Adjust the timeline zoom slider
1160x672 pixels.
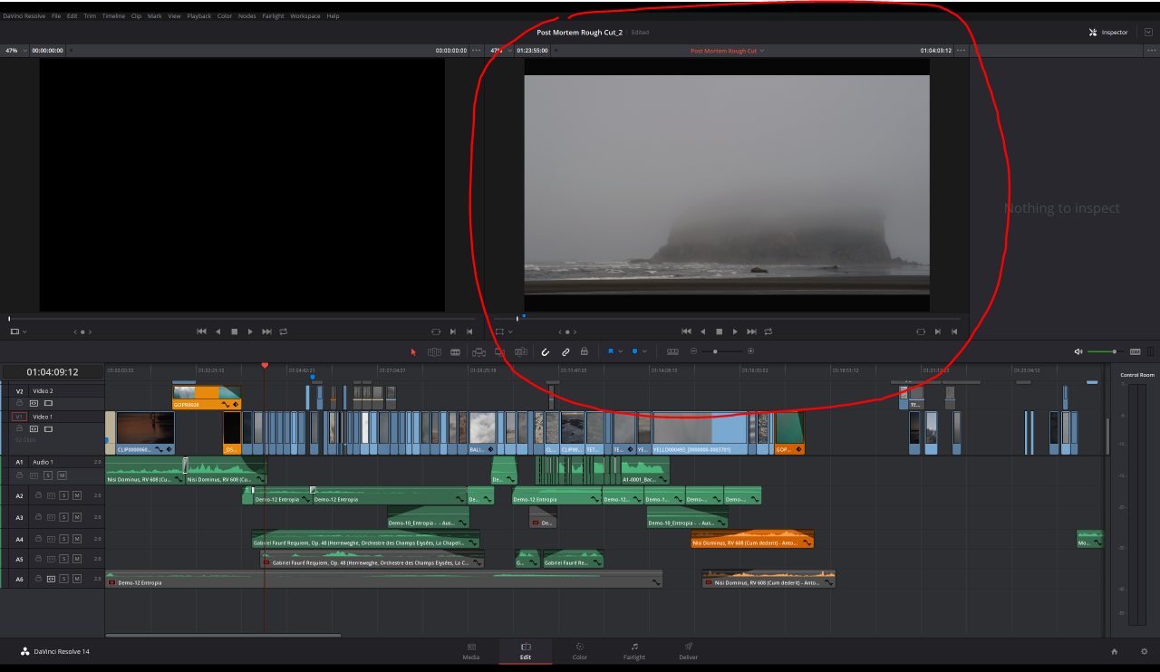click(716, 351)
